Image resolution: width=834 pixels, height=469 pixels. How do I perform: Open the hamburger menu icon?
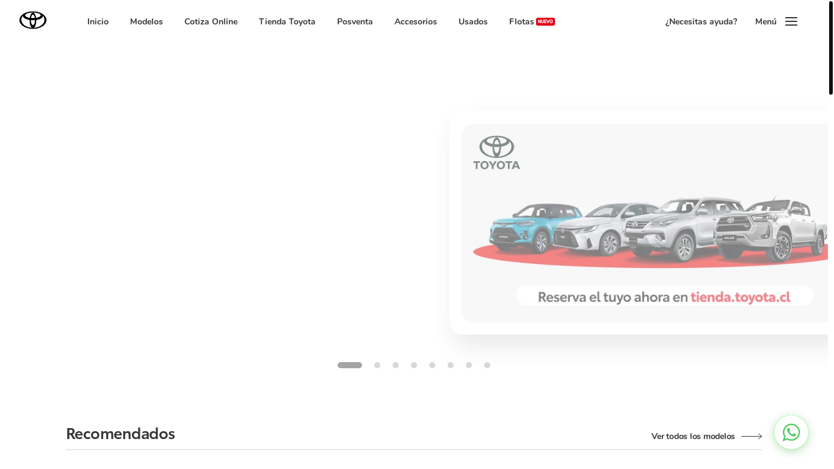[x=791, y=21]
